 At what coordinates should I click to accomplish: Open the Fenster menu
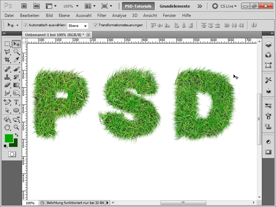169,16
